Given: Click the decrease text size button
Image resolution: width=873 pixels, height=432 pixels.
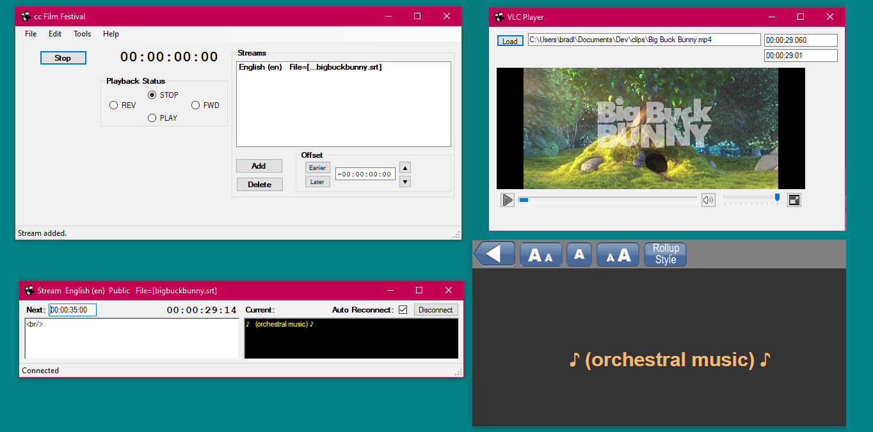Looking at the screenshot, I should tap(541, 254).
